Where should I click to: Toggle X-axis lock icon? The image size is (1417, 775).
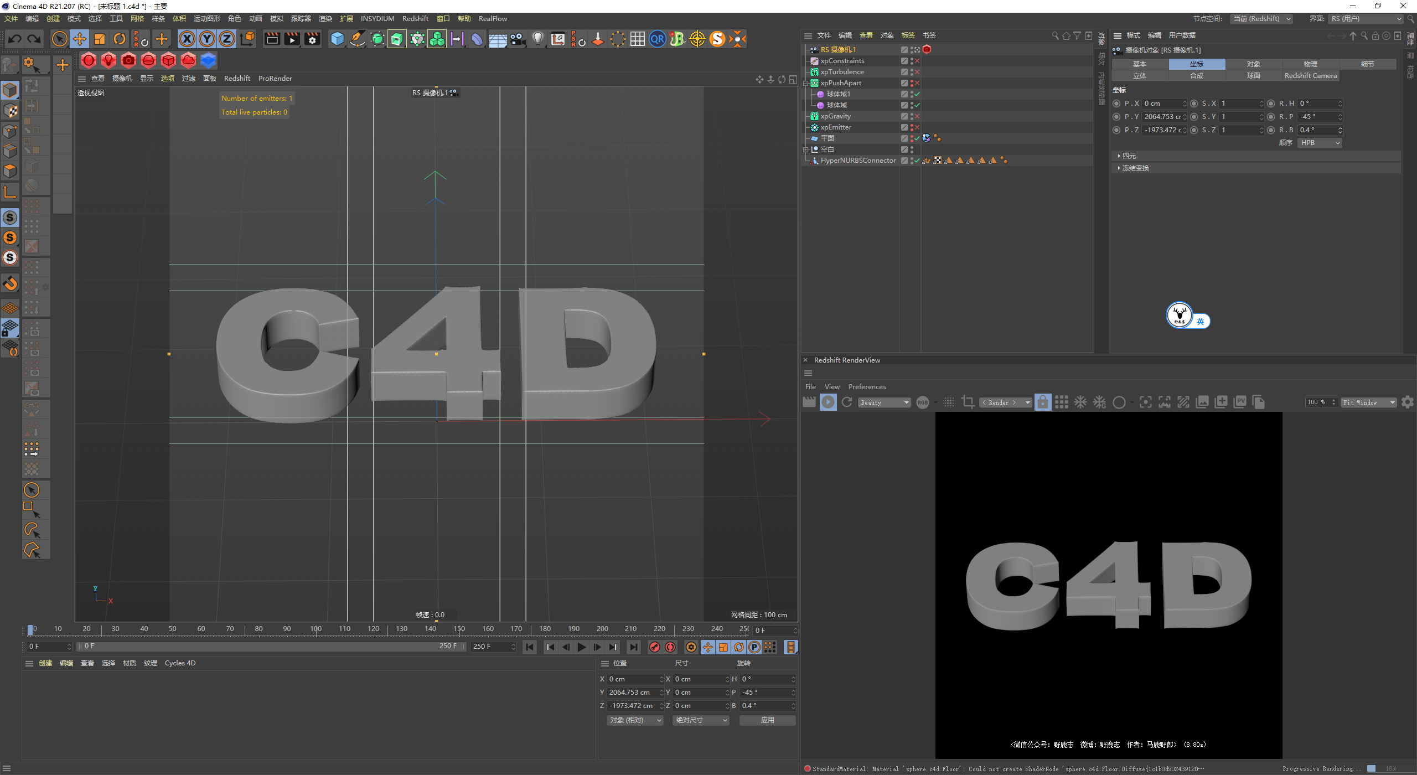(187, 39)
